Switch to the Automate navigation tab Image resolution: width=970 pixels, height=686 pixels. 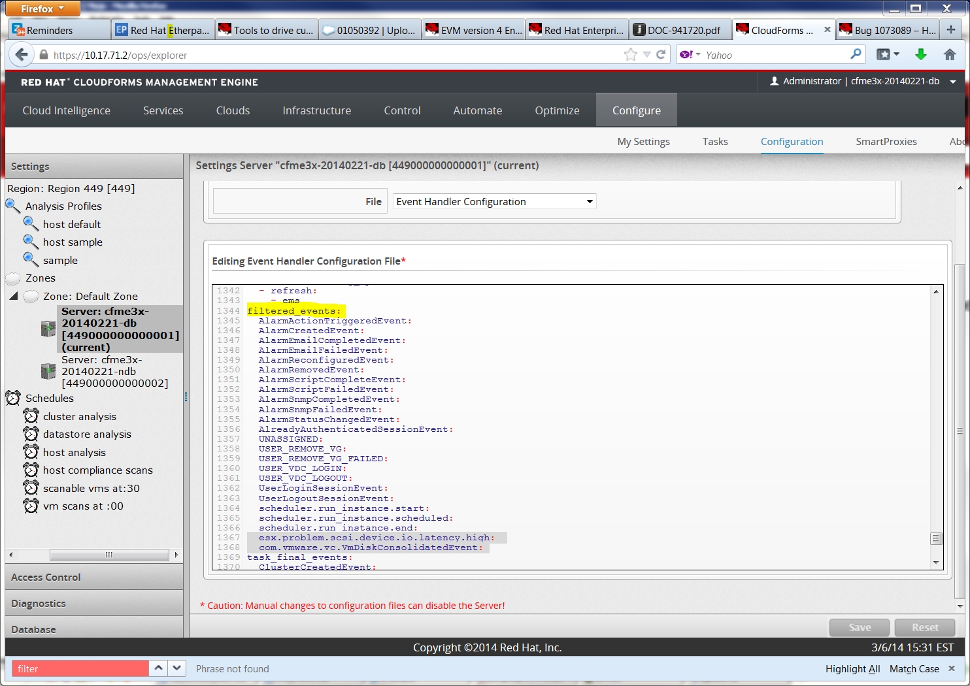click(x=477, y=110)
